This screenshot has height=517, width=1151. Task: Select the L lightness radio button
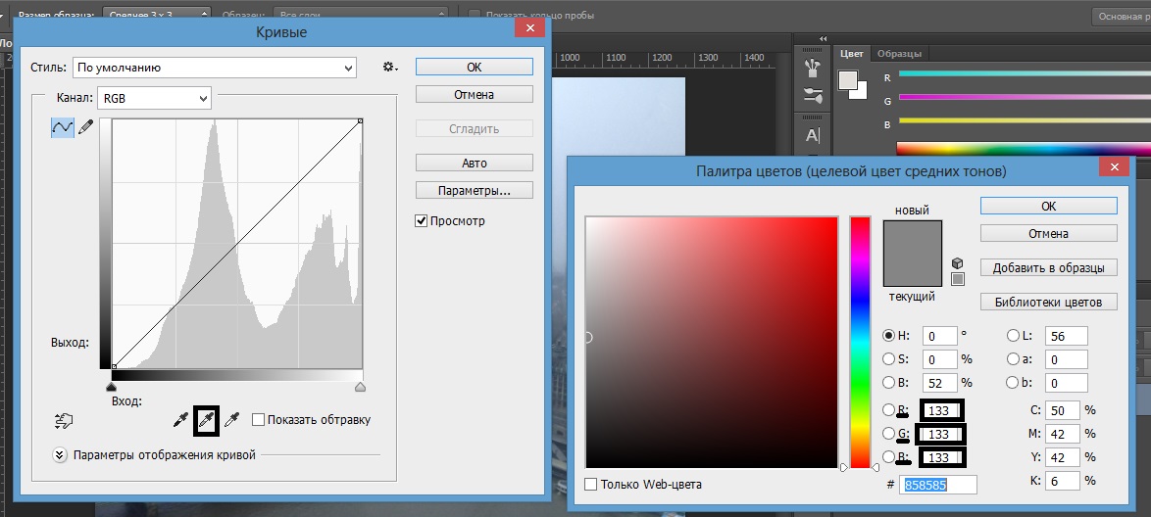(x=1013, y=335)
